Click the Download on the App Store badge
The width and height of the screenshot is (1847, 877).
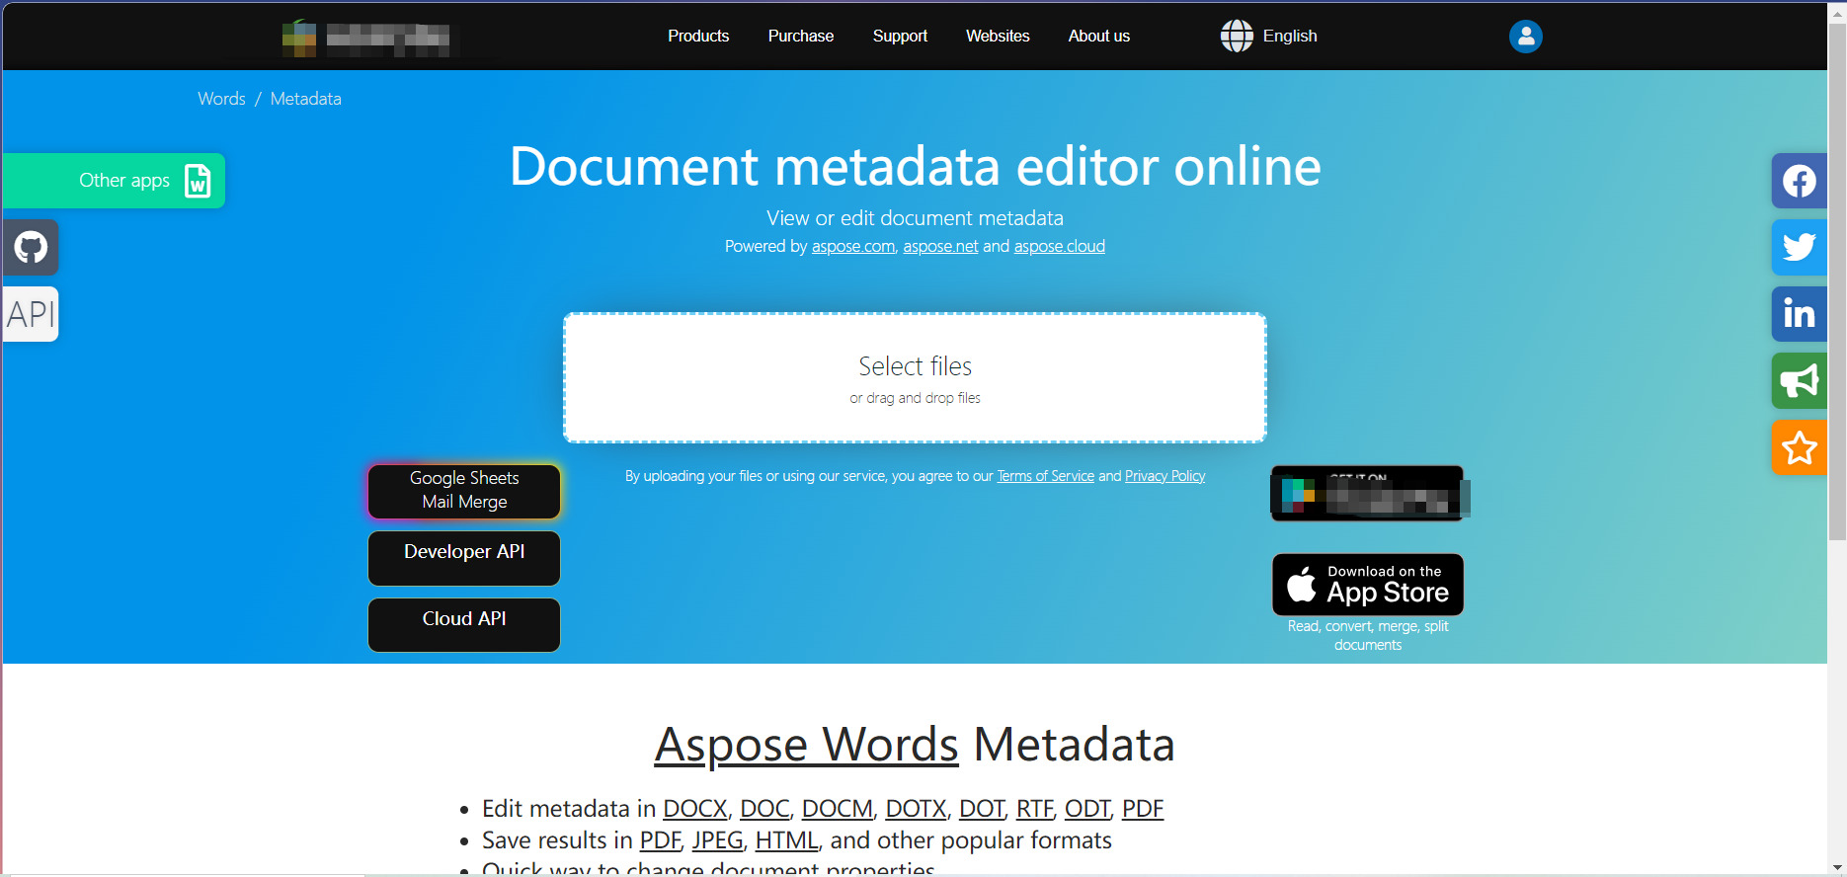point(1368,585)
